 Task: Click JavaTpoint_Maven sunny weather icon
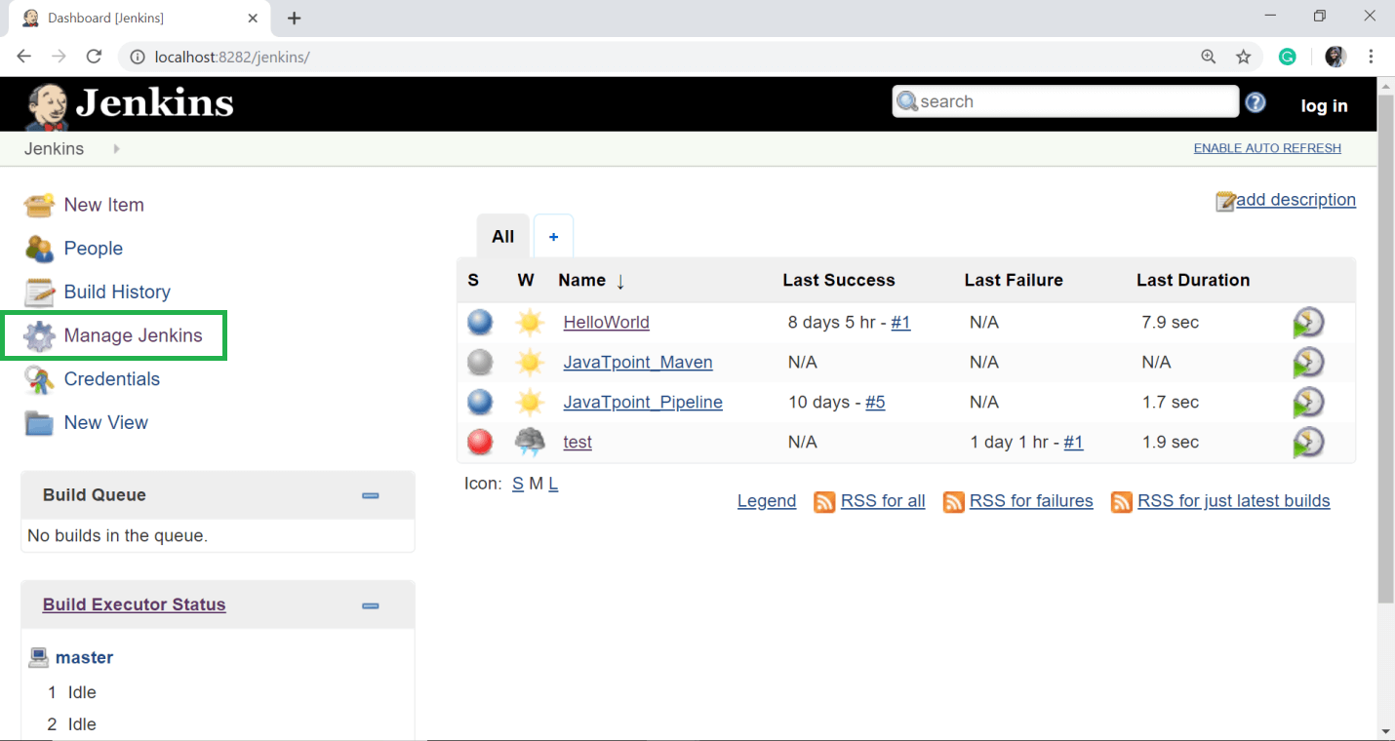tap(530, 362)
